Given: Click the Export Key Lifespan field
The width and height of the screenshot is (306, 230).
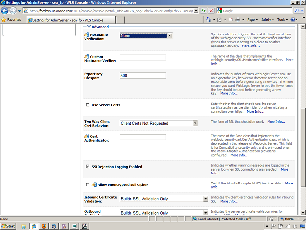Looking at the screenshot, I should [x=143, y=75].
